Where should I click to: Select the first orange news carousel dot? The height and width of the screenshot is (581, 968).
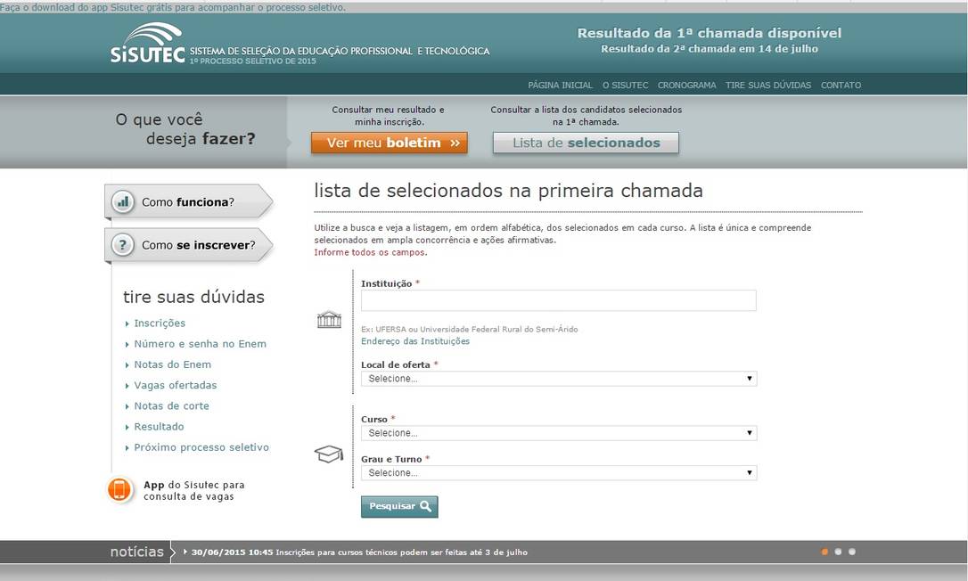pos(824,552)
